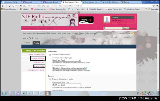Open WithKARA bookmark

95,9
